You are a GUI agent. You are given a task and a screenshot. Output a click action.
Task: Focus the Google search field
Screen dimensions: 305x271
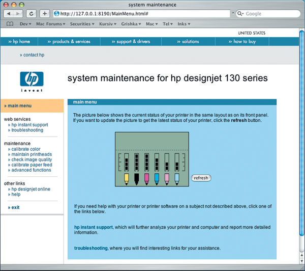point(268,14)
